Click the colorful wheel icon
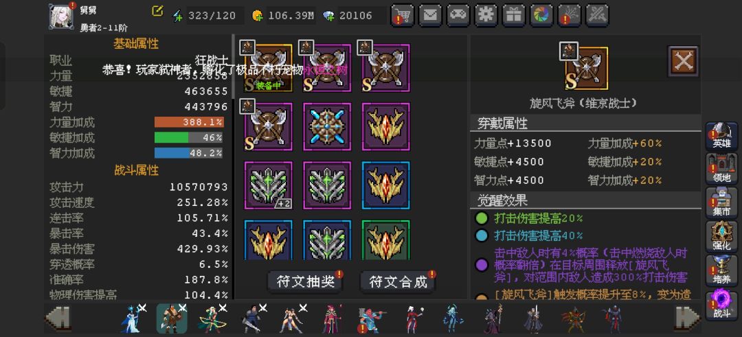 tap(541, 15)
